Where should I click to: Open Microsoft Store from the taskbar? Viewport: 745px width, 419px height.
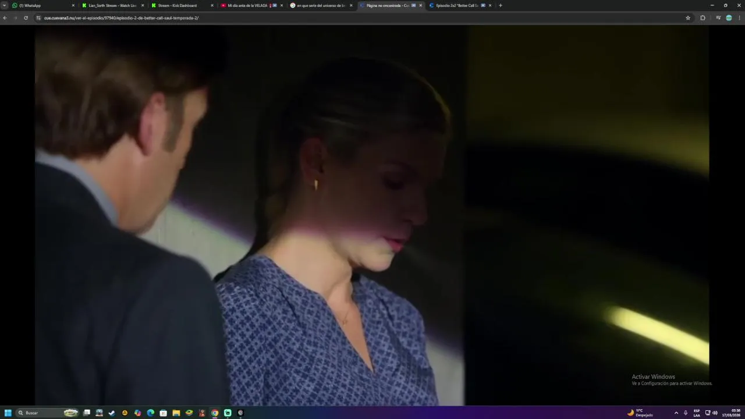(x=163, y=413)
